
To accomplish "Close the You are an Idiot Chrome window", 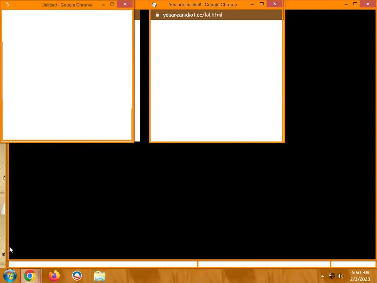I will pyautogui.click(x=275, y=4).
